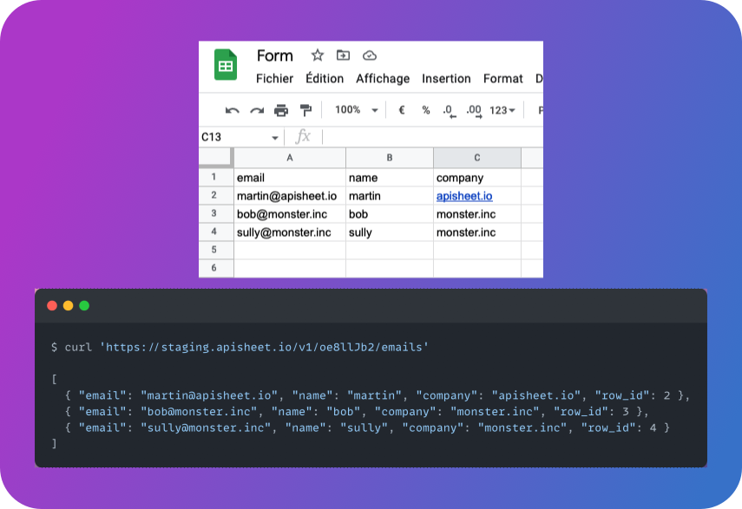The height and width of the screenshot is (509, 742).
Task: Click the formula bar input
Action: [432, 137]
